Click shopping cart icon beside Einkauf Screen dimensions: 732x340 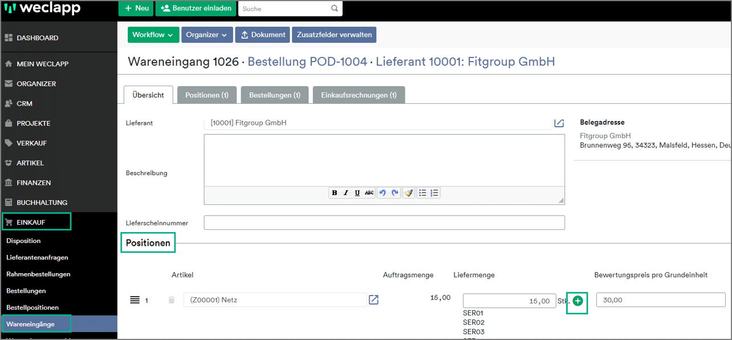(x=9, y=222)
